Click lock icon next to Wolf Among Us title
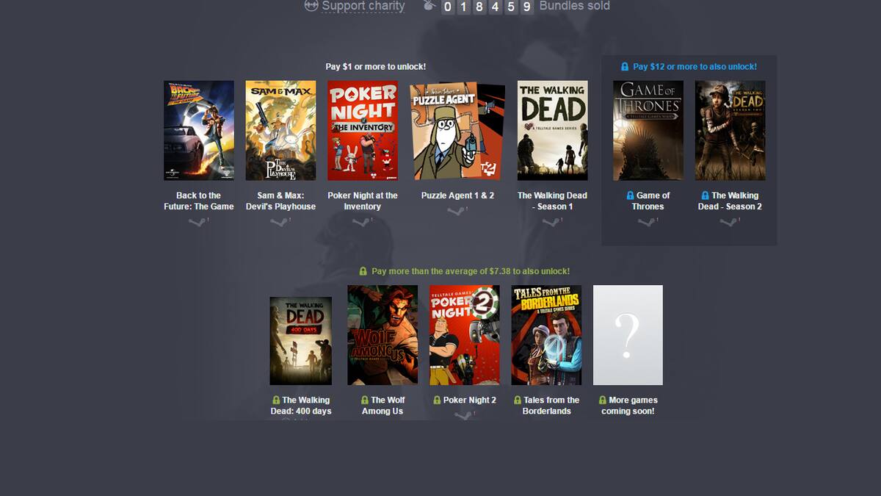The image size is (881, 496). coord(365,400)
